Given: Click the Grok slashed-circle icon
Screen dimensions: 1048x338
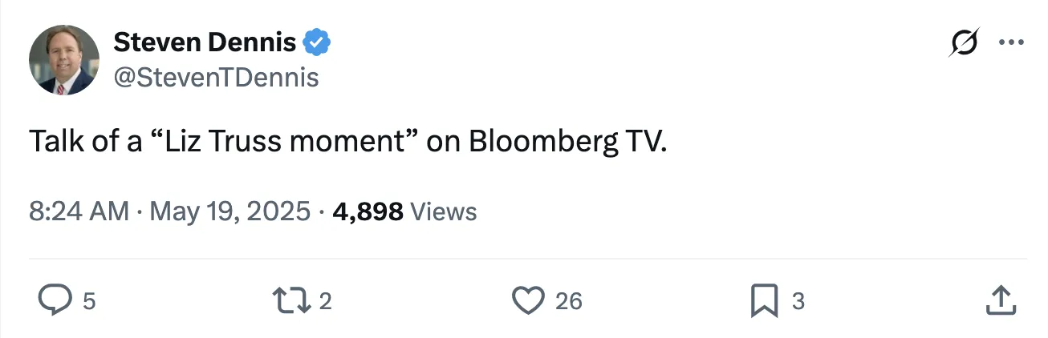Looking at the screenshot, I should coord(963,42).
